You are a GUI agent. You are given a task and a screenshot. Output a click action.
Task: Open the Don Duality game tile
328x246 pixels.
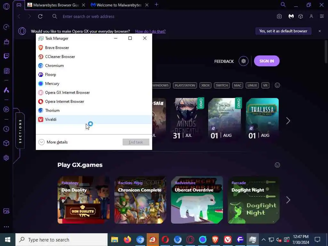click(x=84, y=200)
